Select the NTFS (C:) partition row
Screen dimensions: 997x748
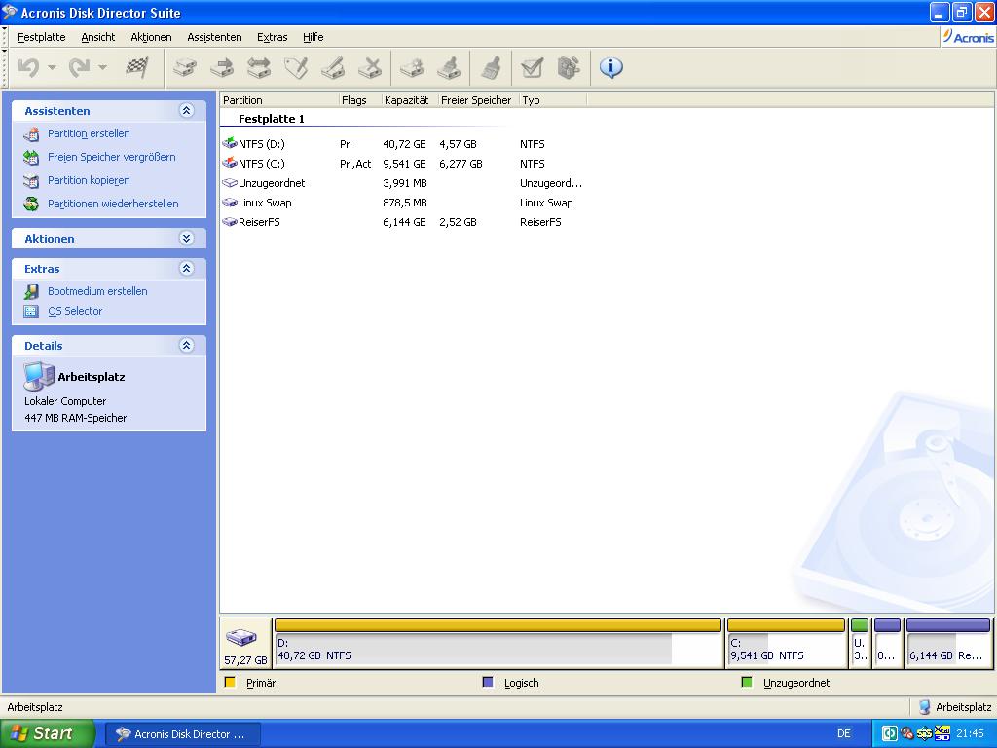pos(402,164)
